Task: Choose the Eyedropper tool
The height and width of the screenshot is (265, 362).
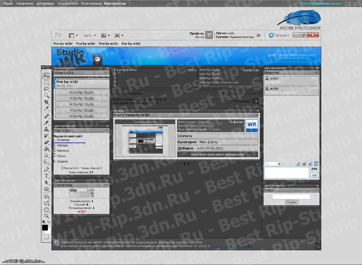Action: tap(46, 108)
